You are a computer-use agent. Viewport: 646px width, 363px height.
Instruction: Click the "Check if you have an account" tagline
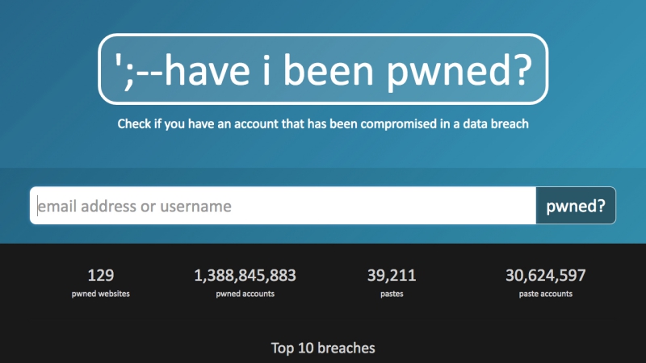[x=323, y=124]
